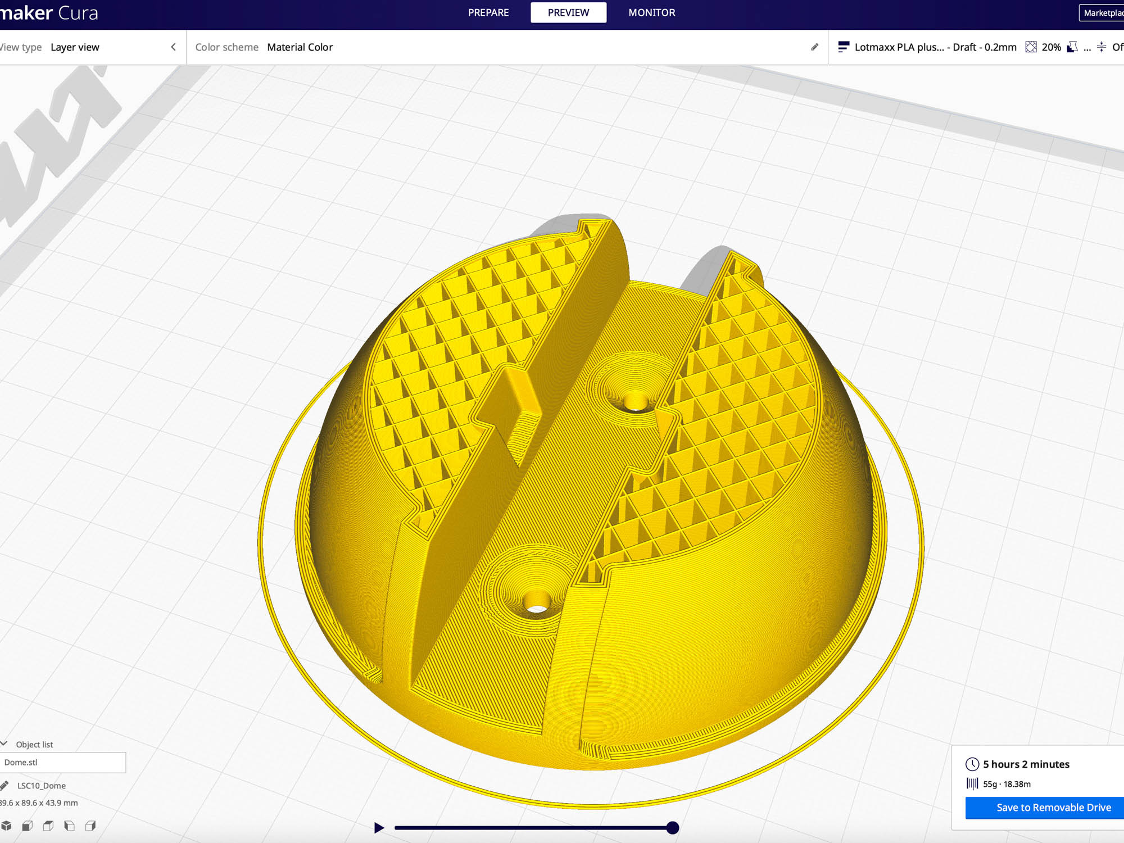Image resolution: width=1124 pixels, height=843 pixels.
Task: Click the filament material usage icon
Action: click(x=972, y=783)
